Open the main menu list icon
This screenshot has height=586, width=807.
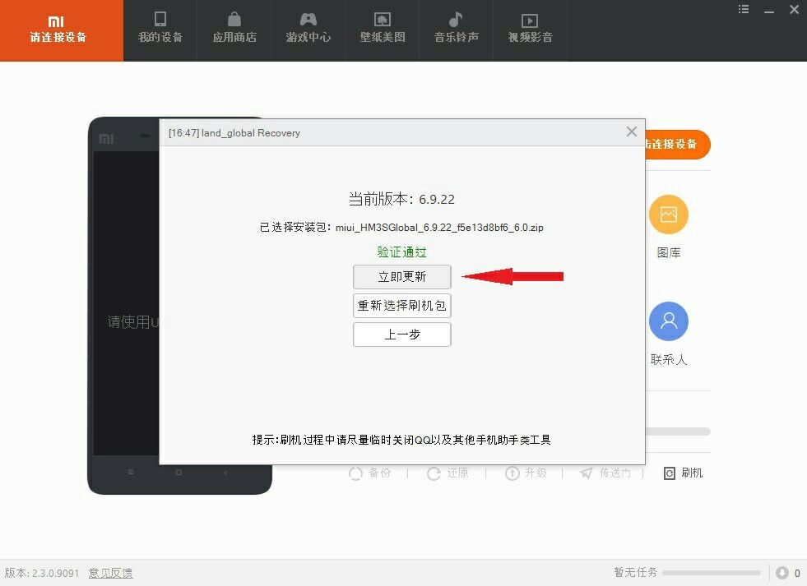(744, 9)
